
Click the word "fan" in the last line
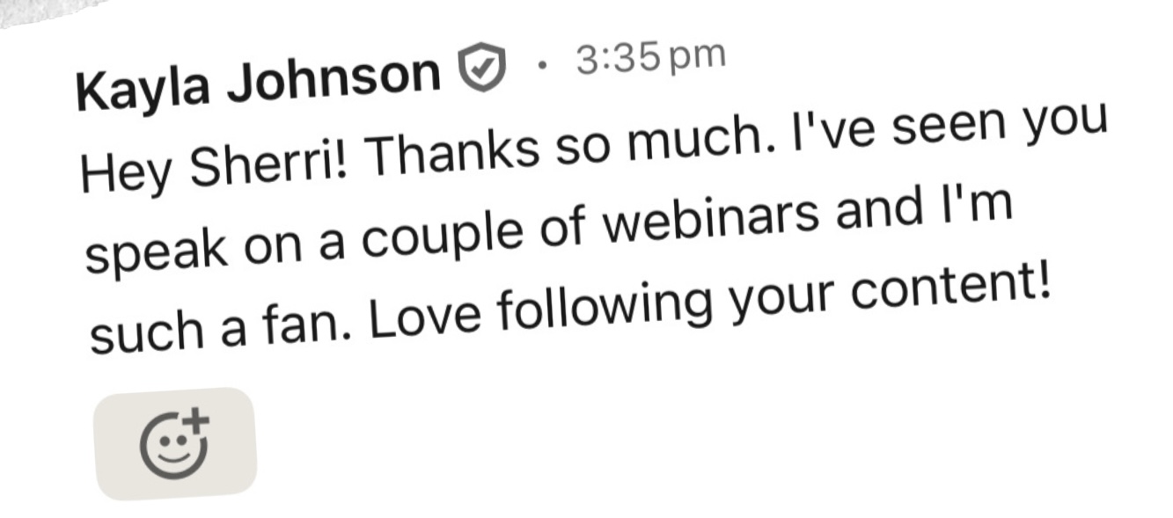[x=312, y=327]
